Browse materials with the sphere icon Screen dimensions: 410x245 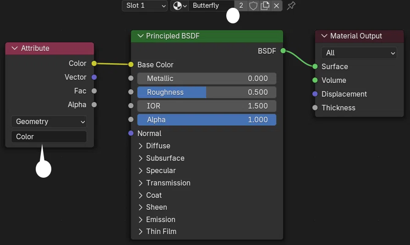(x=180, y=5)
